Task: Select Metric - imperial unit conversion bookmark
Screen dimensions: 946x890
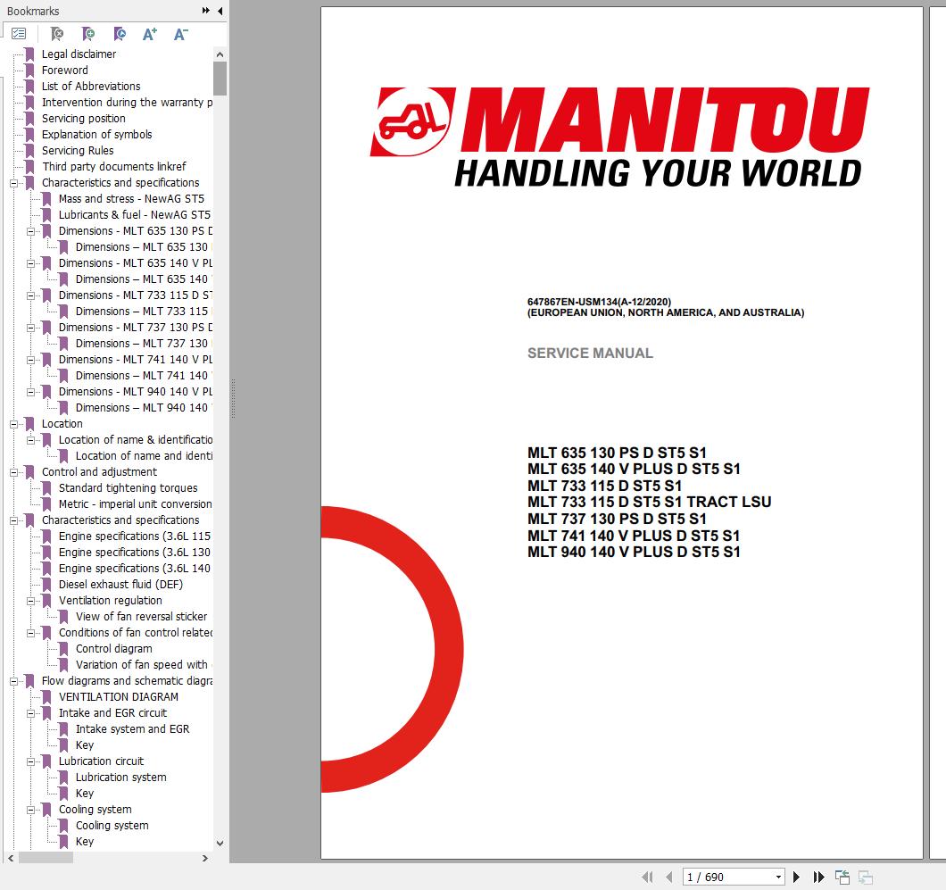Action: click(135, 503)
